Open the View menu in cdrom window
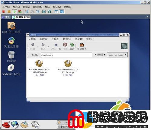Screen dimensions: 151x130 click(55, 39)
